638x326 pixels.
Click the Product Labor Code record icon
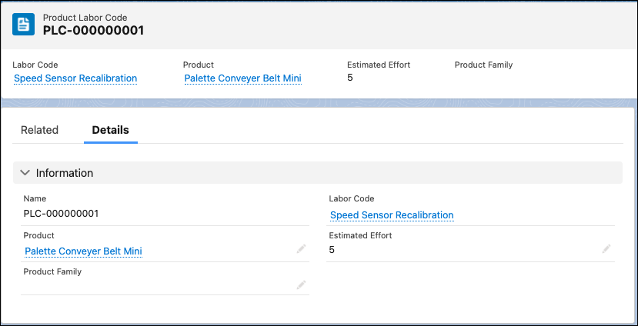click(24, 24)
